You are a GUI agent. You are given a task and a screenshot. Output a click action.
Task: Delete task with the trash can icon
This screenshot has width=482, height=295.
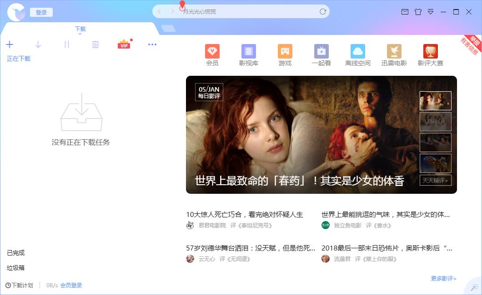95,44
